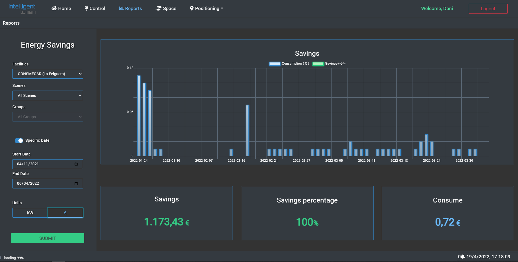This screenshot has width=518, height=262.
Task: Click the loading 99% status text
Action: point(14,258)
